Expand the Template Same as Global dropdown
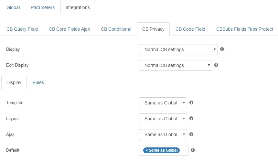The height and width of the screenshot is (161, 278). [163, 103]
